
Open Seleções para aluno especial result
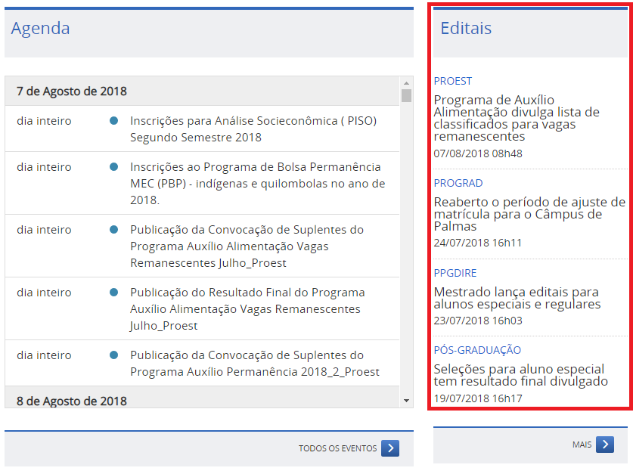pyautogui.click(x=520, y=375)
